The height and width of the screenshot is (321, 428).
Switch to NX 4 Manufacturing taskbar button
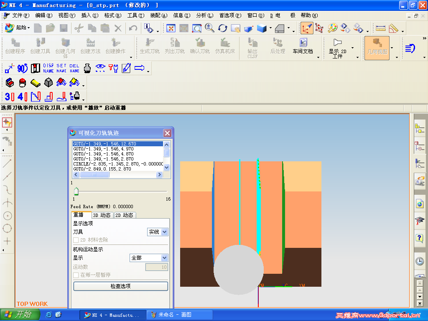pos(112,315)
